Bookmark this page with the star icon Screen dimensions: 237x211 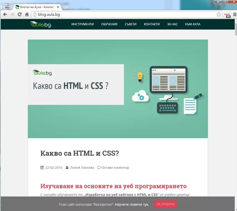[x=219, y=15]
